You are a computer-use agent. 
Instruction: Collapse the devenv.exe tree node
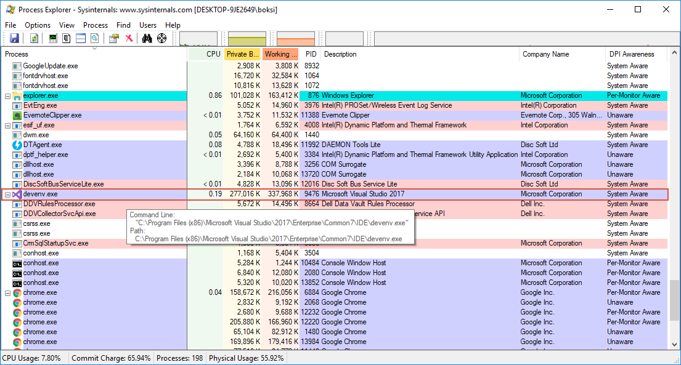(7, 195)
